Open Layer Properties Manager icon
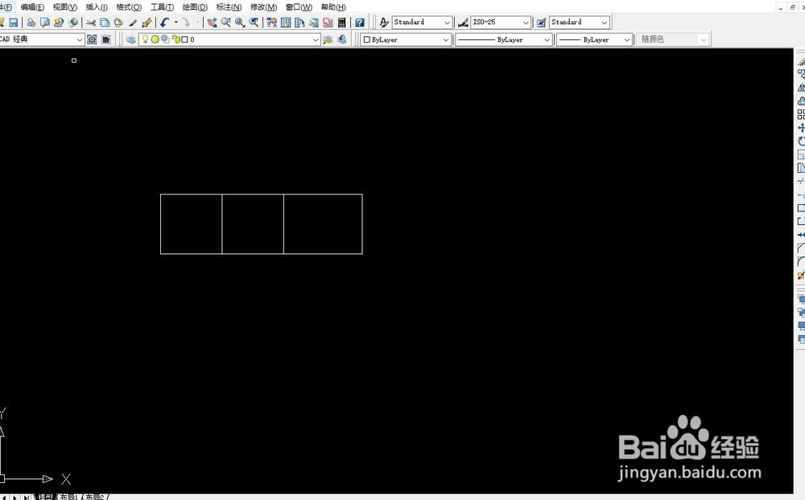The height and width of the screenshot is (500, 805). pyautogui.click(x=131, y=39)
